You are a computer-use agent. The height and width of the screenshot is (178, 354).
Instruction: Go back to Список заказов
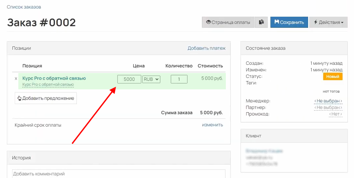24,7
